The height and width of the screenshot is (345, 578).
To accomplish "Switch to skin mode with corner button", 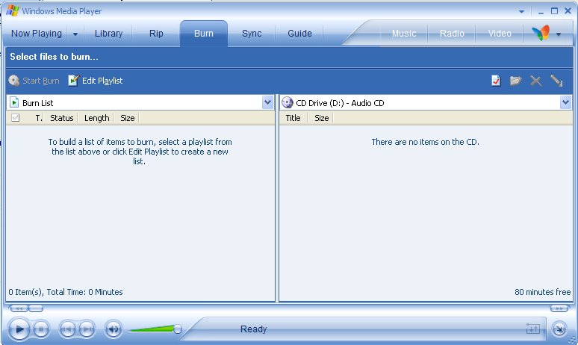I will click(x=559, y=329).
